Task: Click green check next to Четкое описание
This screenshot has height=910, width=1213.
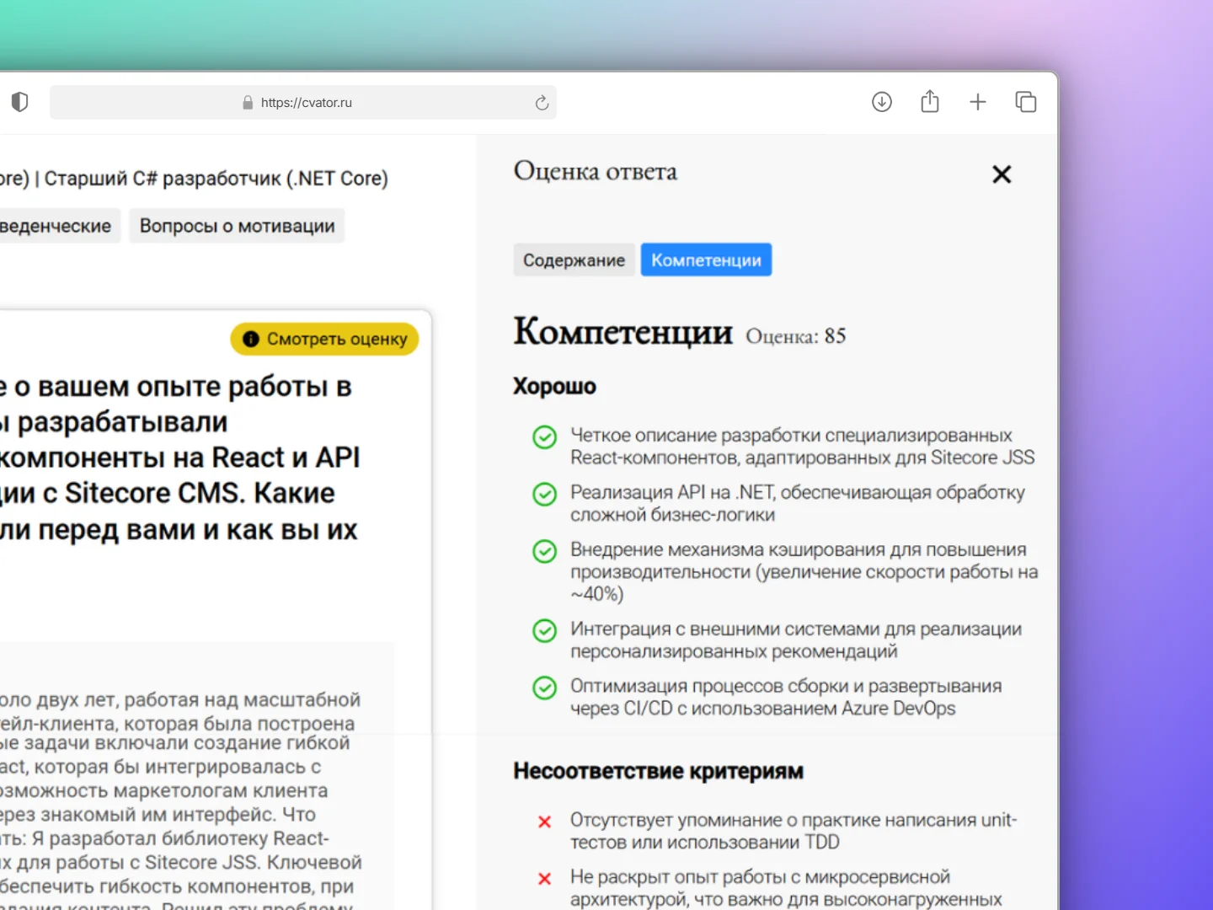Action: click(x=545, y=436)
